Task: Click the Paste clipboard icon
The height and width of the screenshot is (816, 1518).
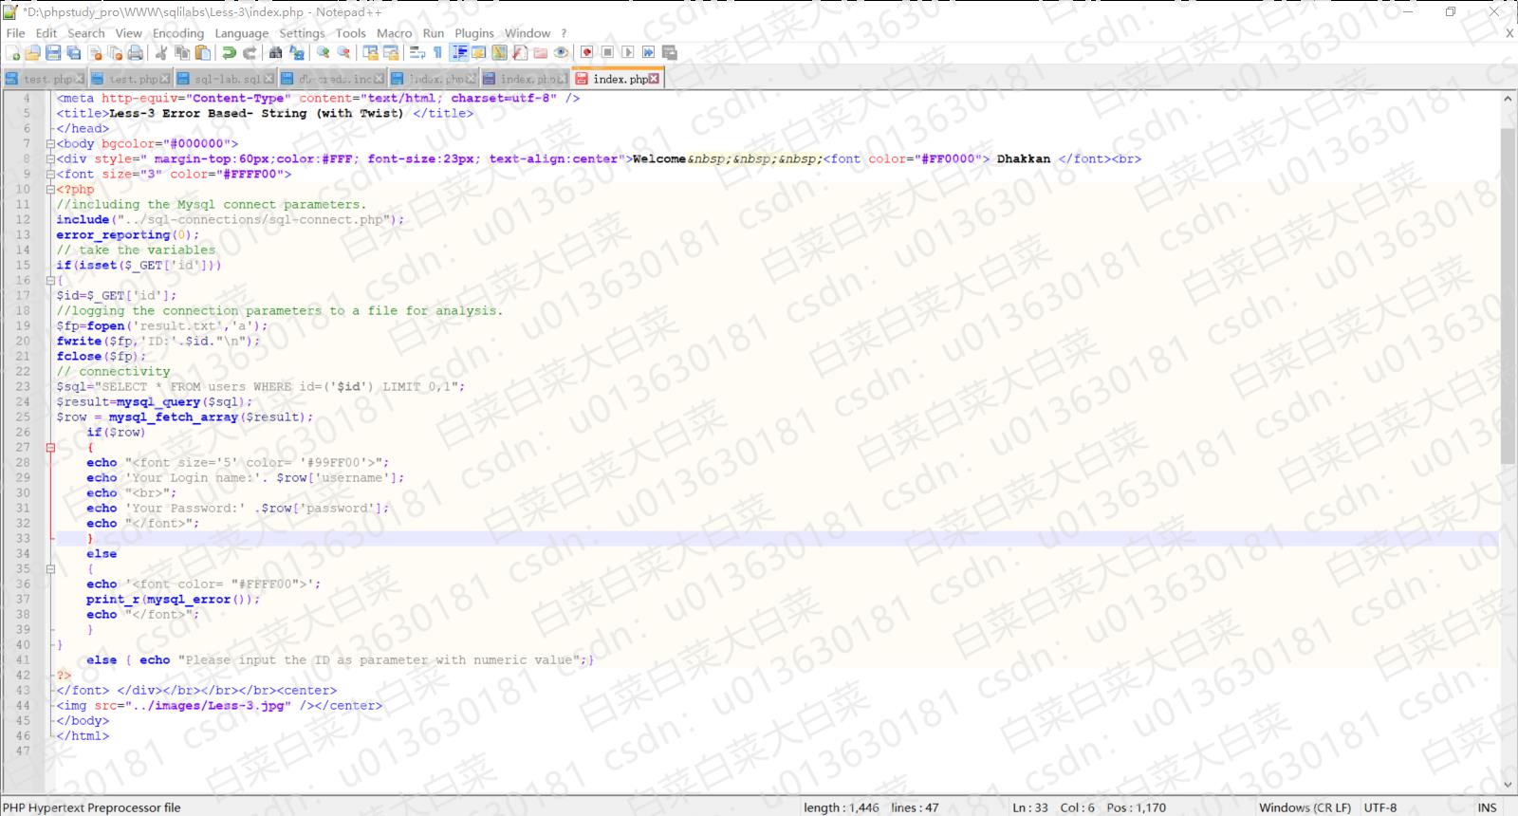Action: click(x=203, y=52)
